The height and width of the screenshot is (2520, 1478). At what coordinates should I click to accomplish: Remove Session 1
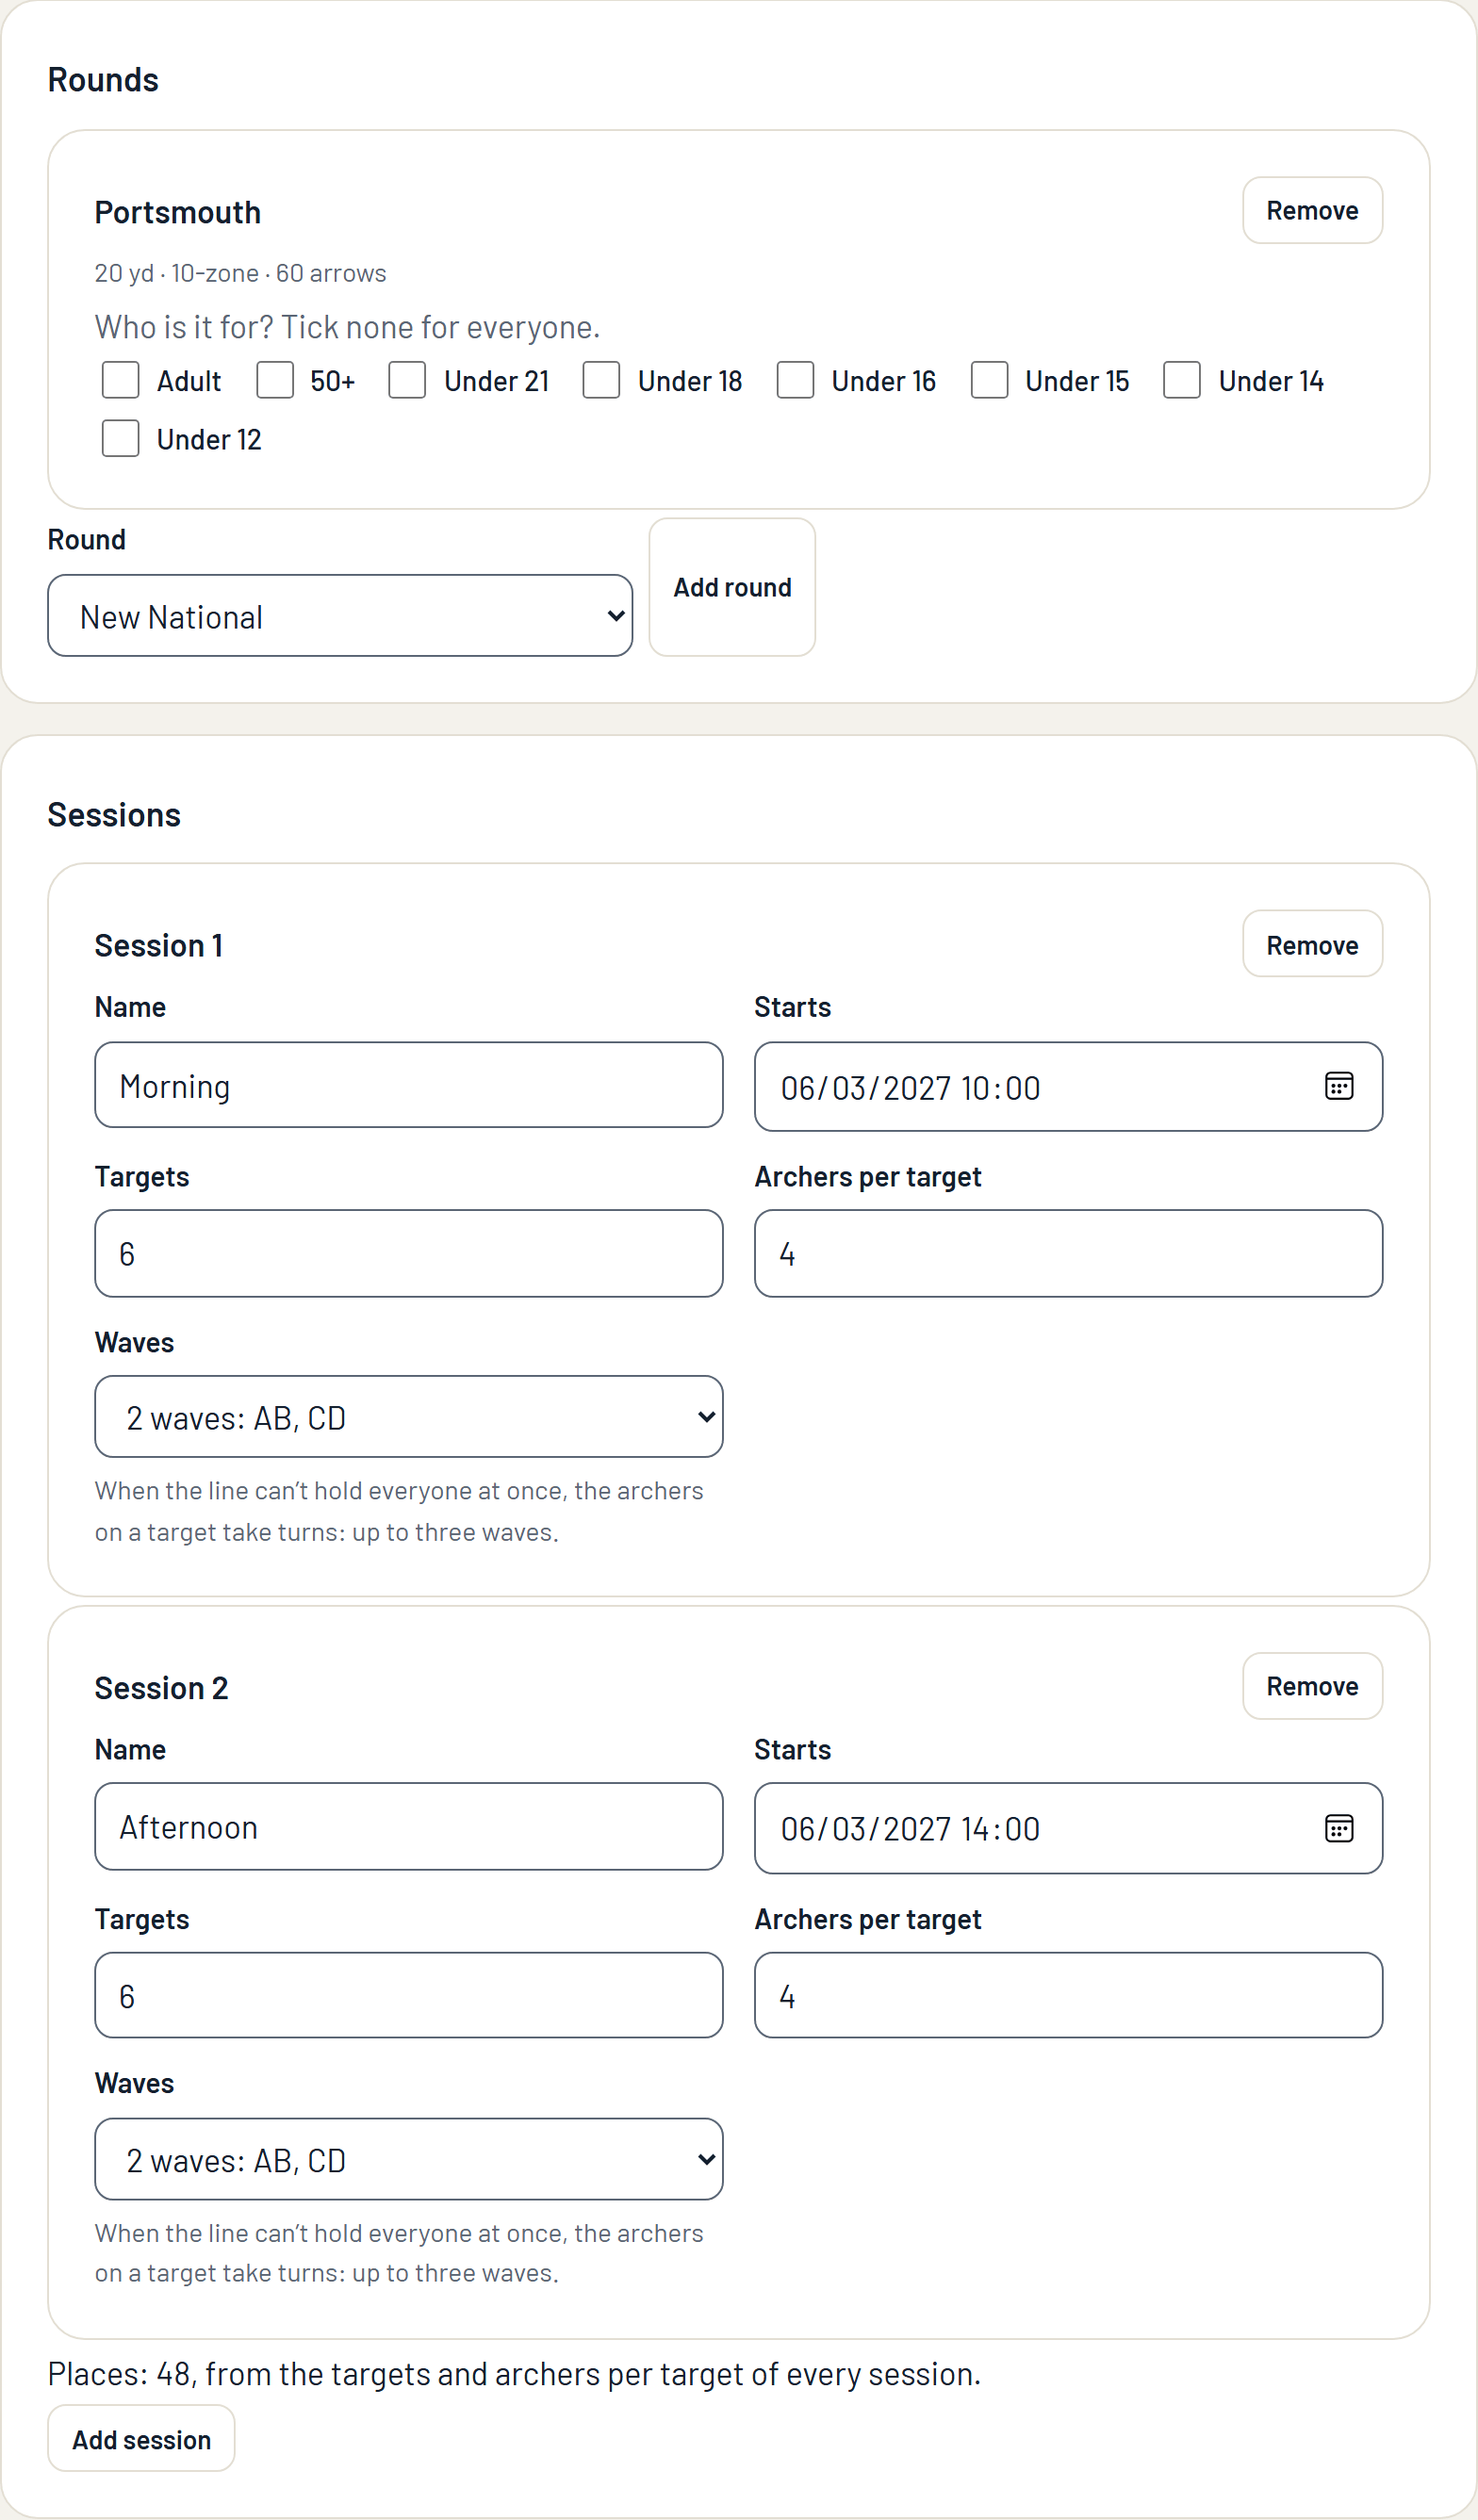pyautogui.click(x=1312, y=944)
